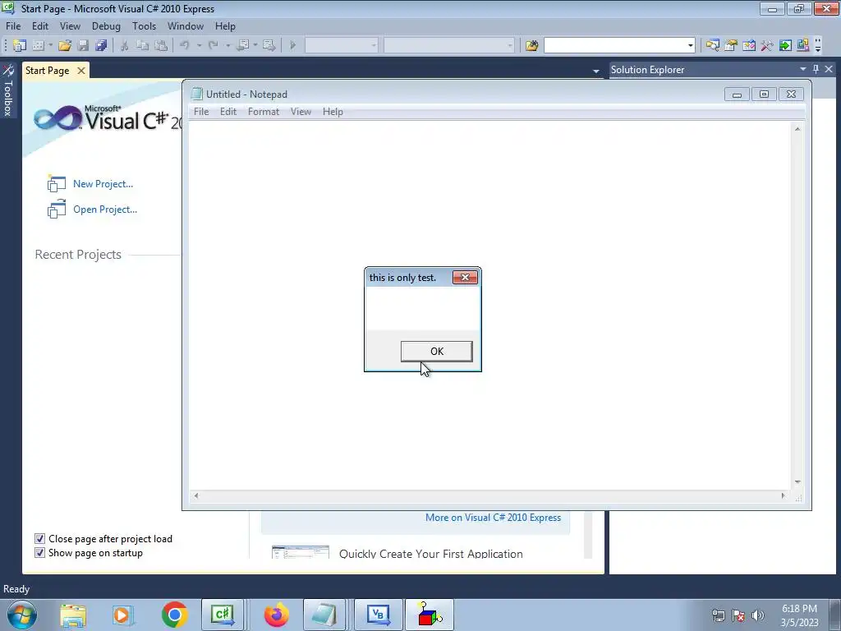Click inside the Find text input box
This screenshot has width=841, height=631.
(614, 46)
